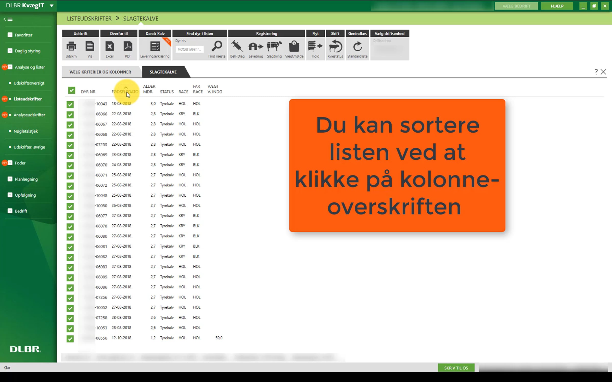
Task: Click the Slagtning cow icon
Action: coord(274,46)
